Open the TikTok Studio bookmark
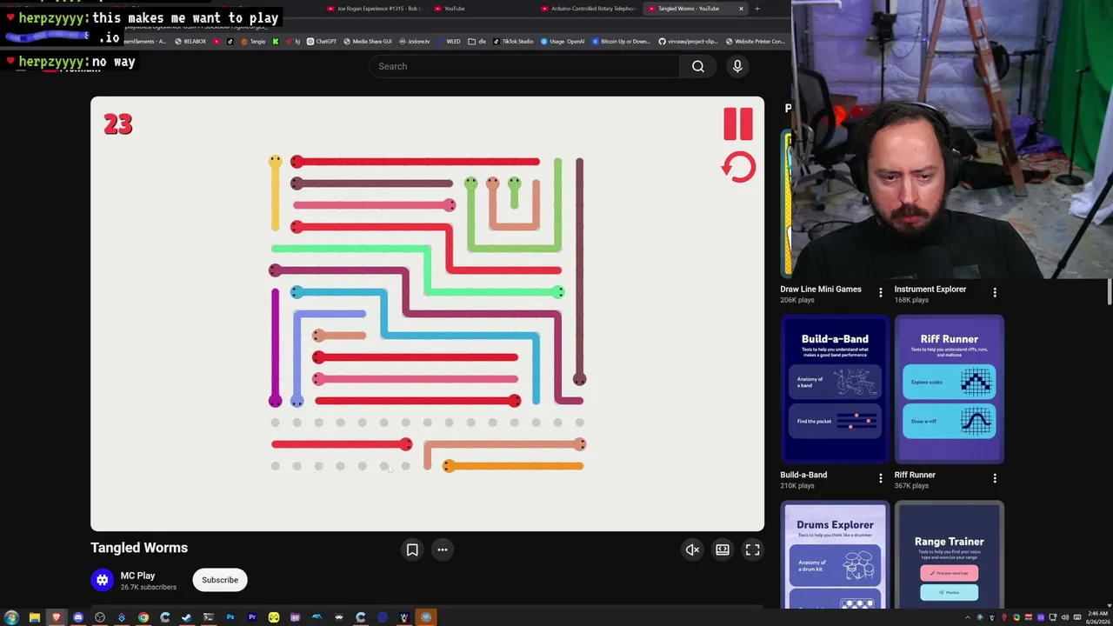 513,41
